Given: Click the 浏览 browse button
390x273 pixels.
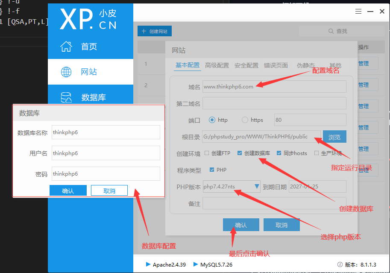Looking at the screenshot, I should 334,137.
